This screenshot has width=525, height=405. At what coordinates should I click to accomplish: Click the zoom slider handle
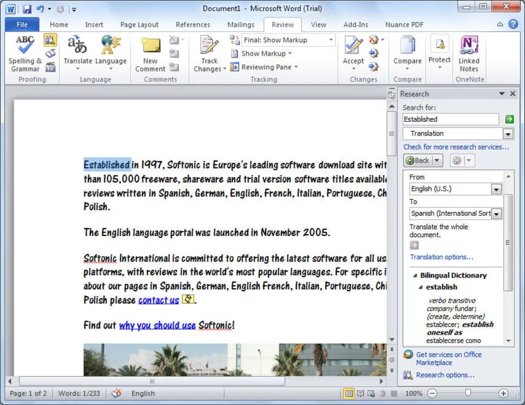pos(468,393)
